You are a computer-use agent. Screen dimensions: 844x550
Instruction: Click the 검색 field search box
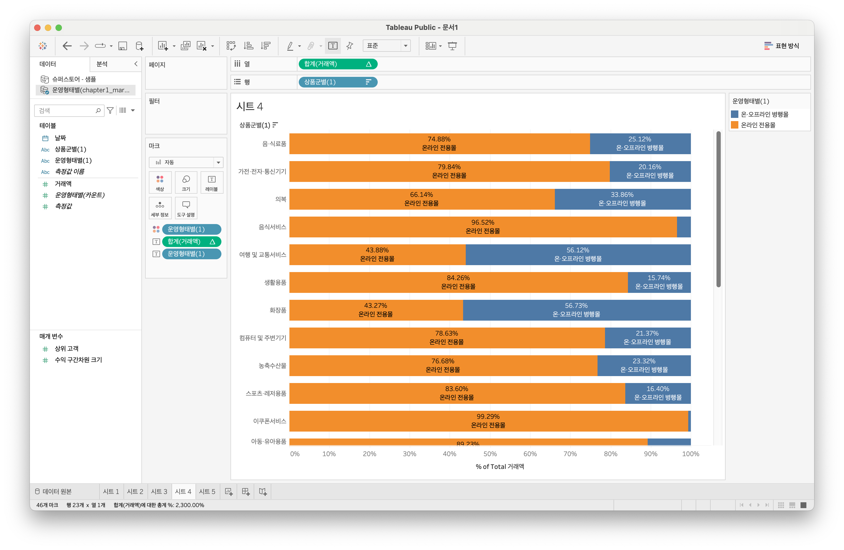pos(66,111)
